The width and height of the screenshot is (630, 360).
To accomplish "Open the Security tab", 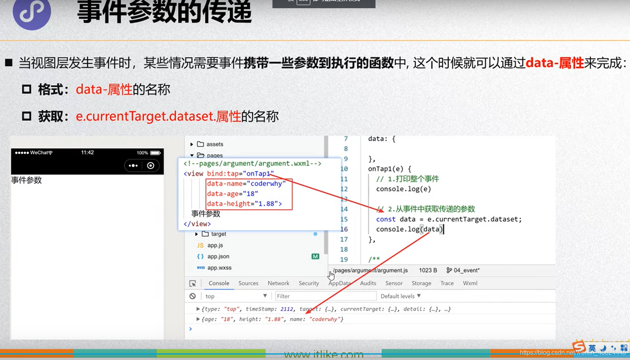I will pos(309,283).
